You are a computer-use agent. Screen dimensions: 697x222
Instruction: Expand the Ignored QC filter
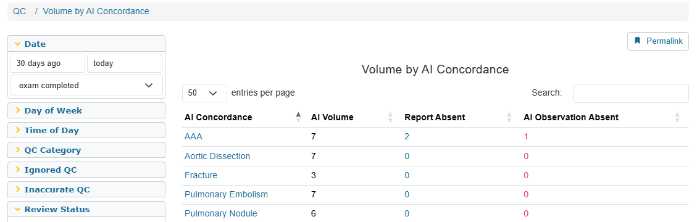click(x=86, y=170)
